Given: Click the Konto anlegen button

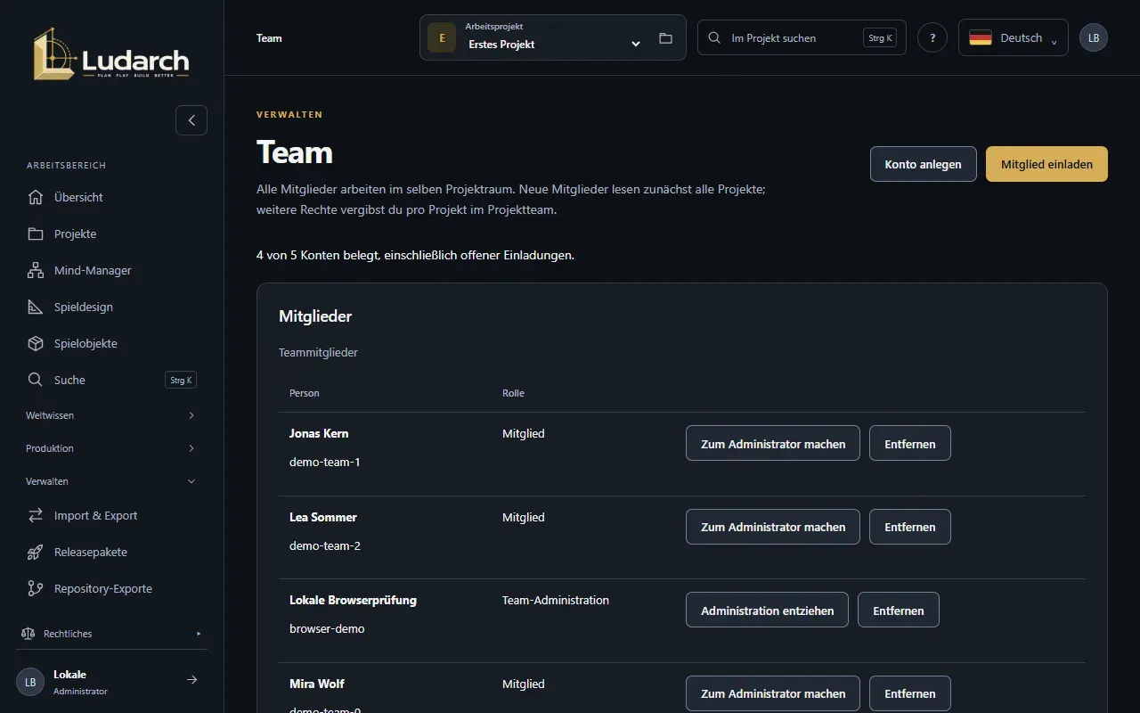Looking at the screenshot, I should click(x=923, y=164).
